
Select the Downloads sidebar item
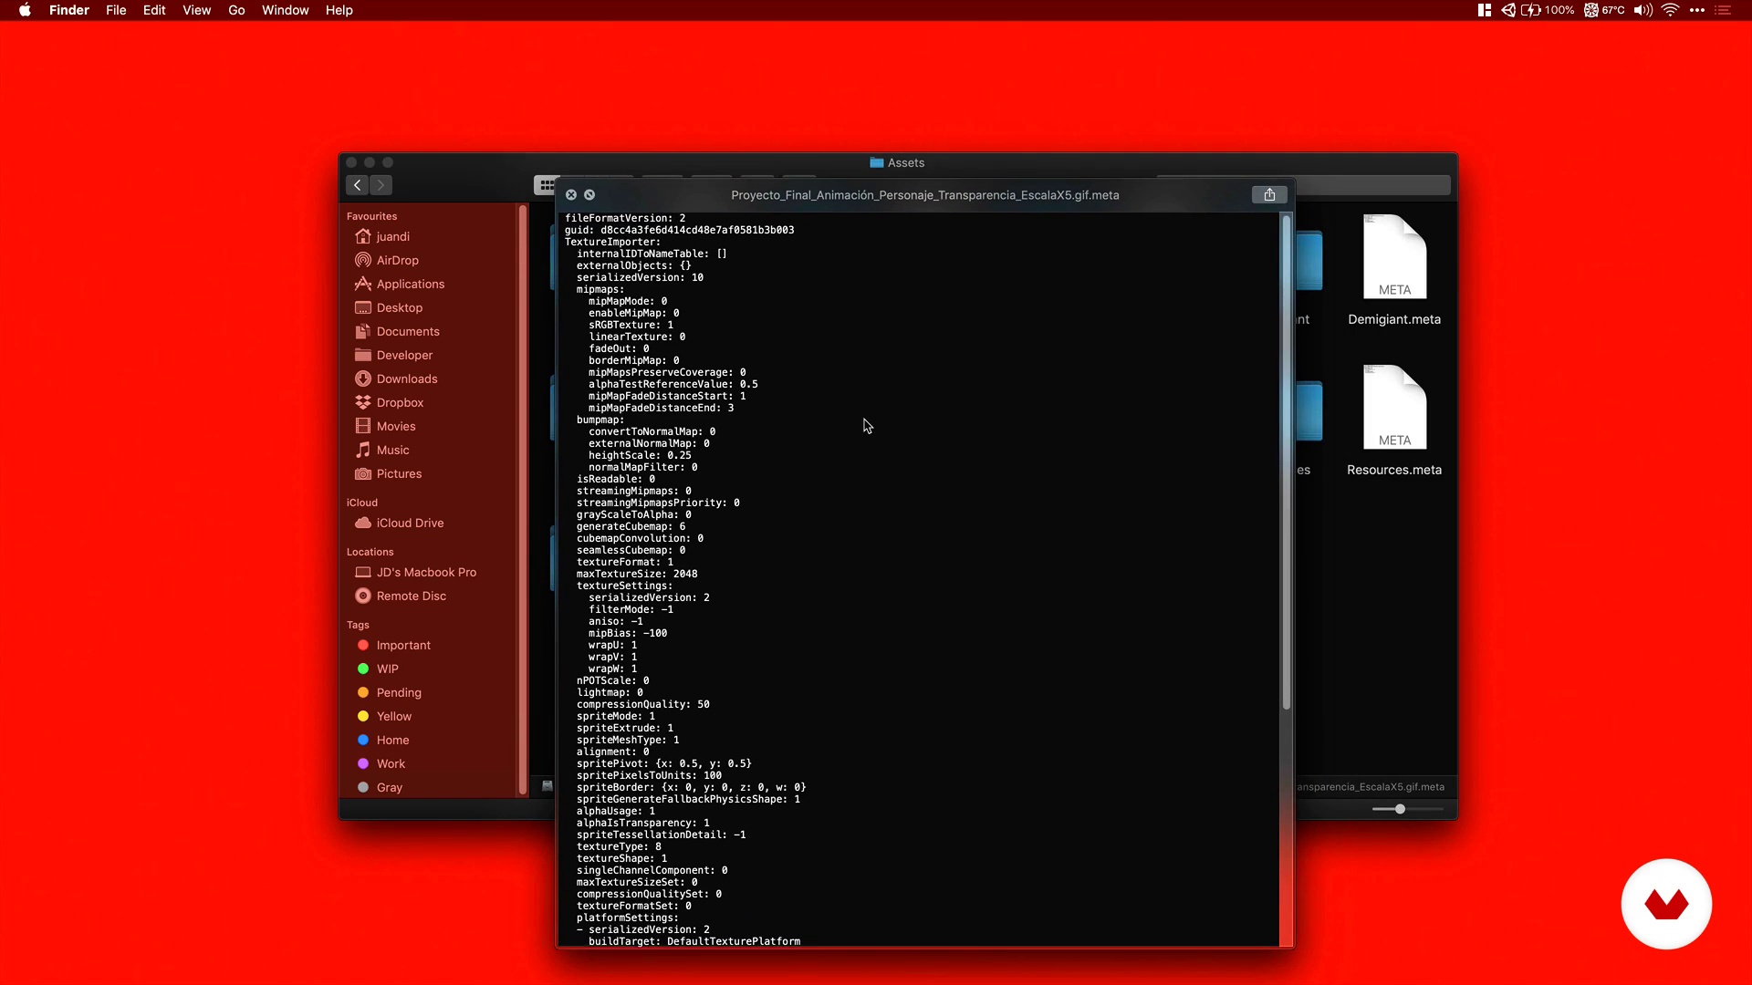click(406, 378)
